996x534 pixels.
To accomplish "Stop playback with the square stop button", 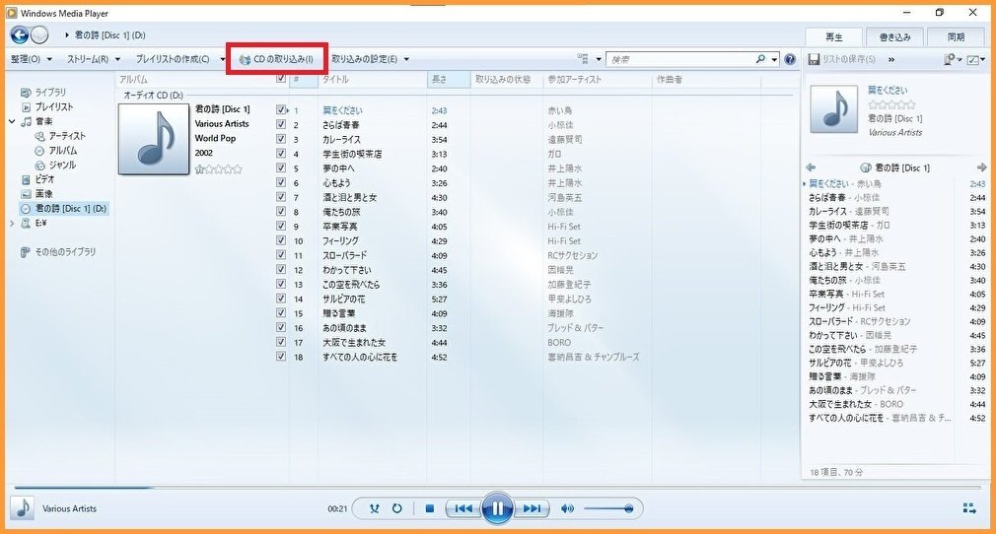I will 430,508.
